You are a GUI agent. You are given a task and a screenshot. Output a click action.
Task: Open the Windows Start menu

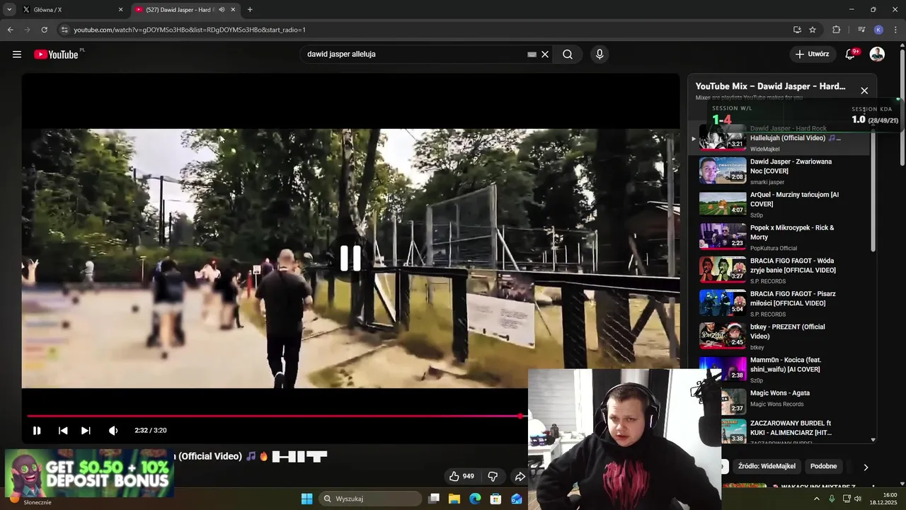coord(306,499)
